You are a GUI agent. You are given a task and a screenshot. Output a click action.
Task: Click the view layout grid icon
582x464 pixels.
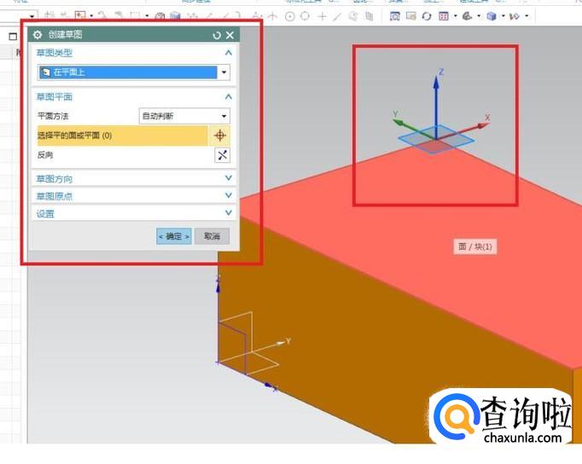click(443, 16)
